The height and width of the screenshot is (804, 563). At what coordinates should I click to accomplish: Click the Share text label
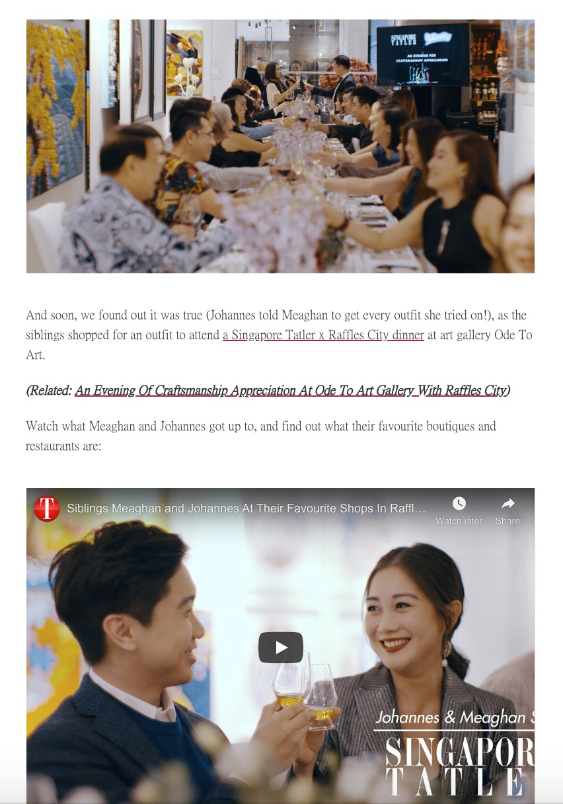point(507,521)
